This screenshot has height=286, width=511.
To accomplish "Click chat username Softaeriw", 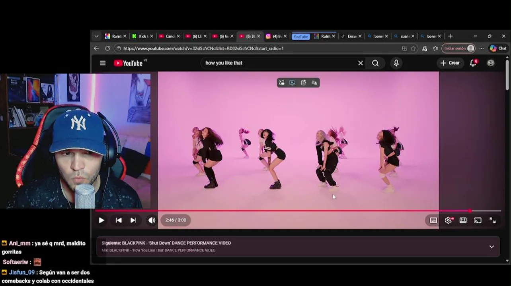I will coord(16,262).
